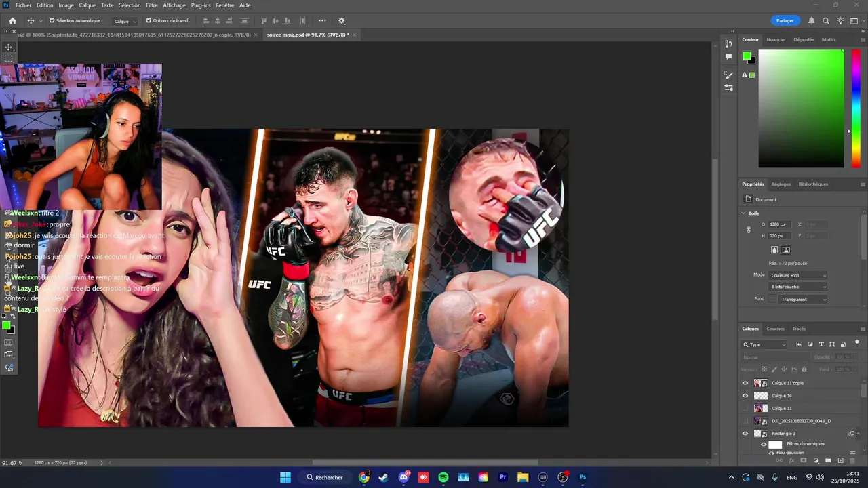Open Spotify from the Windows taskbar
This screenshot has height=488, width=868.
point(443,477)
